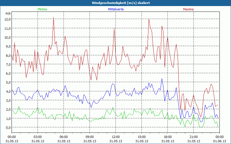Click the 09:00 time axis label
The height and width of the screenshot is (144, 231).
(x=90, y=137)
